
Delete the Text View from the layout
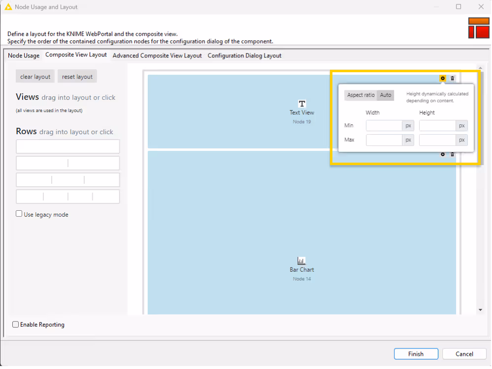point(452,78)
